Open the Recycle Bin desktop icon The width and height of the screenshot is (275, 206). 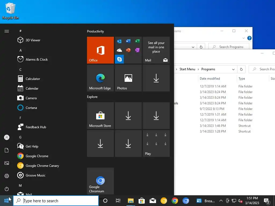pyautogui.click(x=10, y=11)
